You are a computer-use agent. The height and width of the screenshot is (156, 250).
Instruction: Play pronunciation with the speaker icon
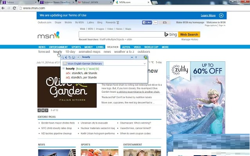pos(66,57)
